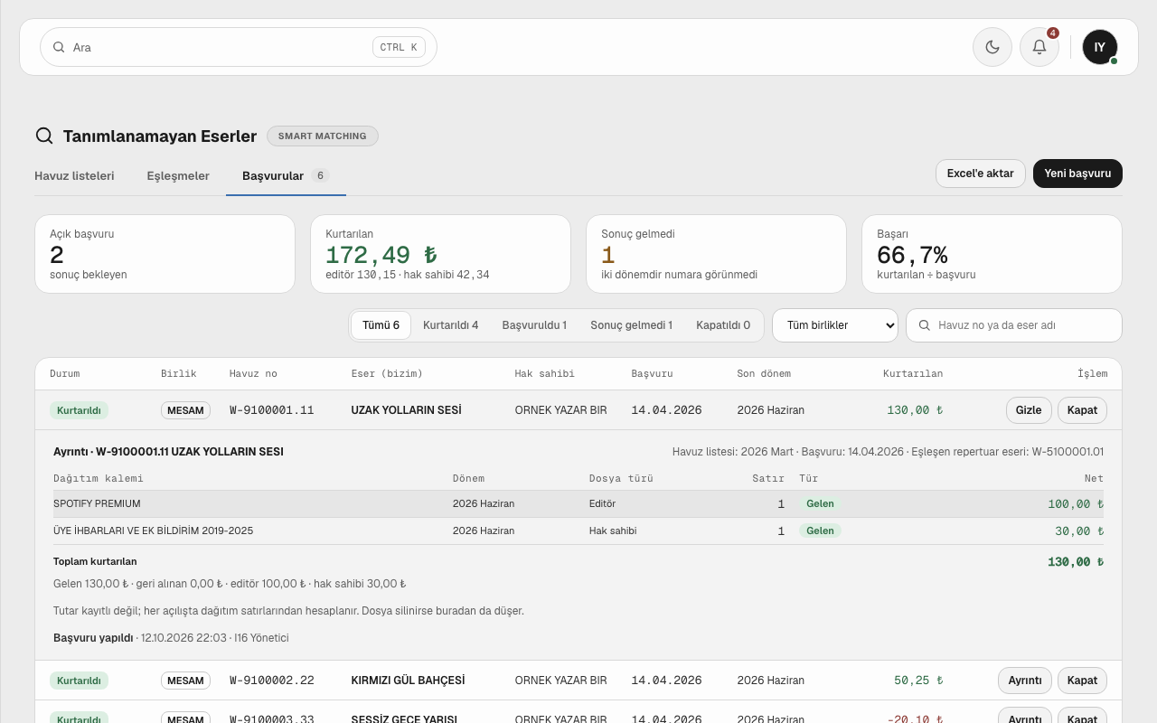Viewport: 1157px width, 723px height.
Task: Click the Kurtarılan column header
Action: [913, 374]
